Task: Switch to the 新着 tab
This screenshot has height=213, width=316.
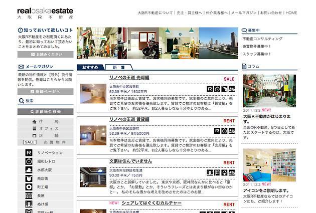Action: (119, 67)
